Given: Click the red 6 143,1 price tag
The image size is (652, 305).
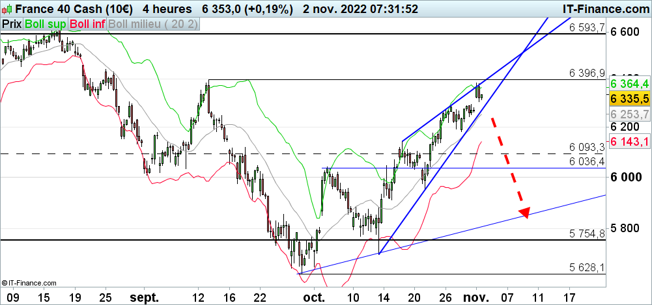Looking at the screenshot, I should (629, 142).
